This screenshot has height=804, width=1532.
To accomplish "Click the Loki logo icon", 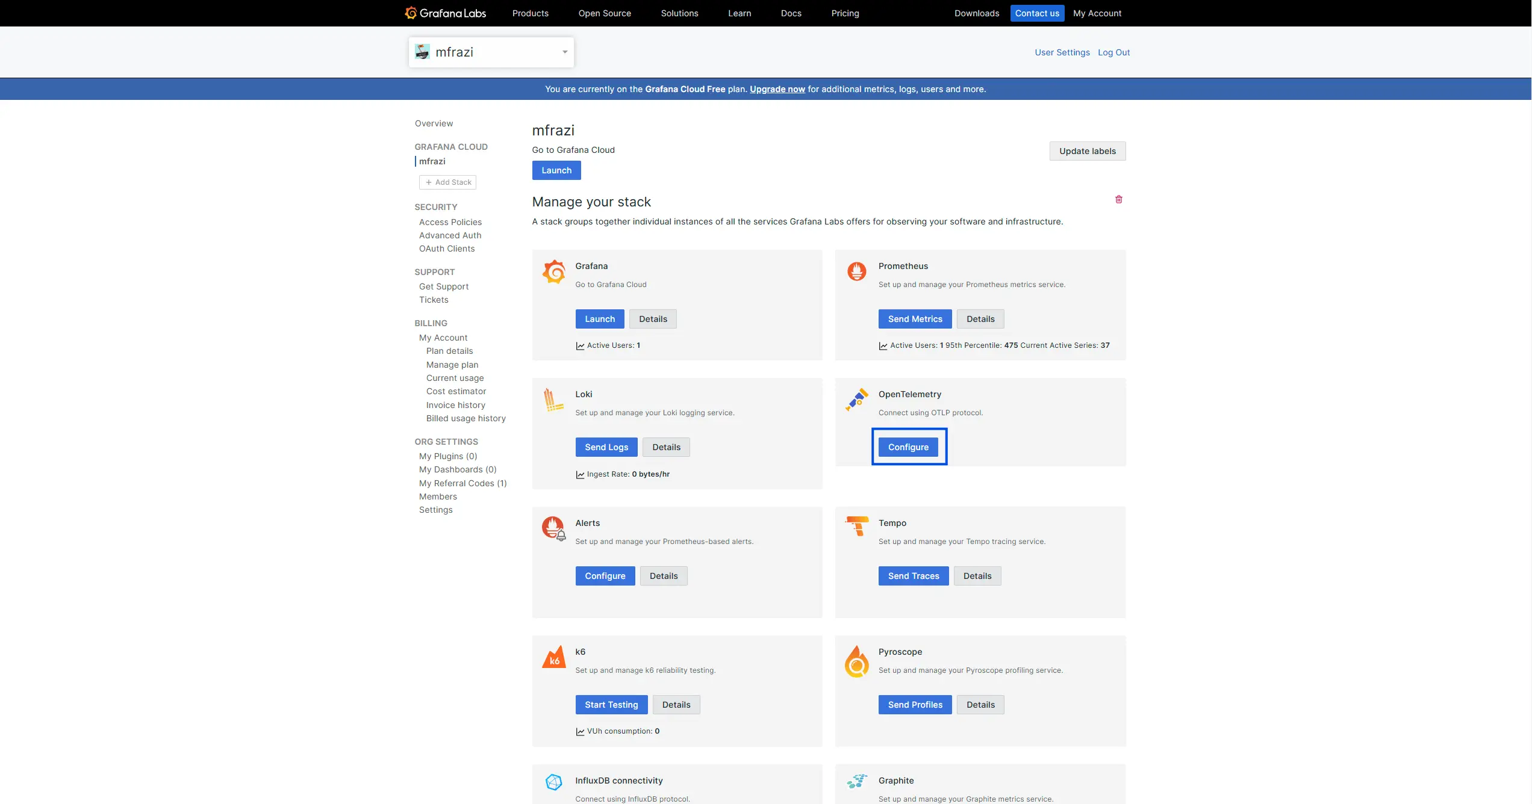I will coord(553,400).
